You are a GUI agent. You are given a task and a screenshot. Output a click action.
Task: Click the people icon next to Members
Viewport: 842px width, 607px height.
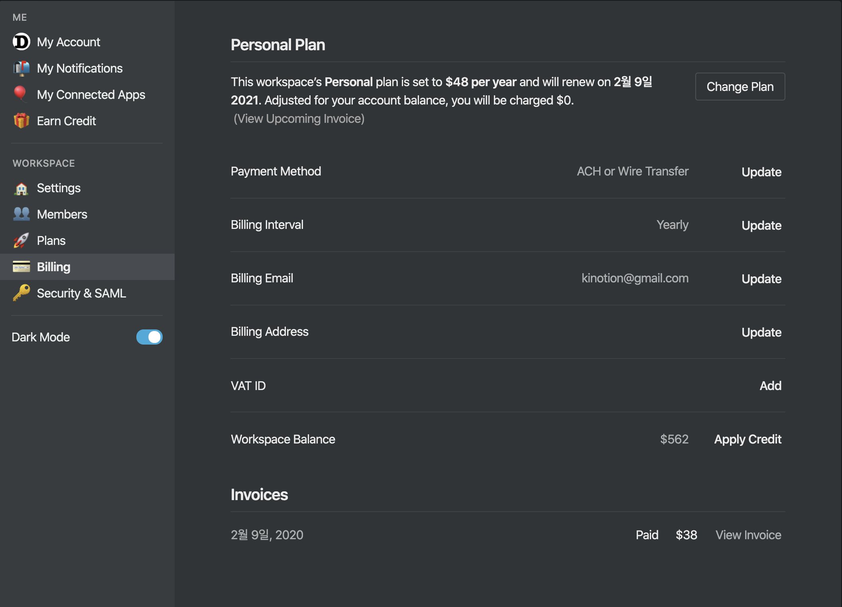(21, 214)
